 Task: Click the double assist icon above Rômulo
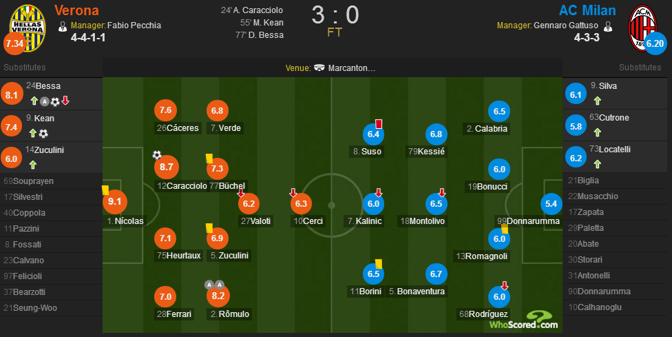pos(214,285)
